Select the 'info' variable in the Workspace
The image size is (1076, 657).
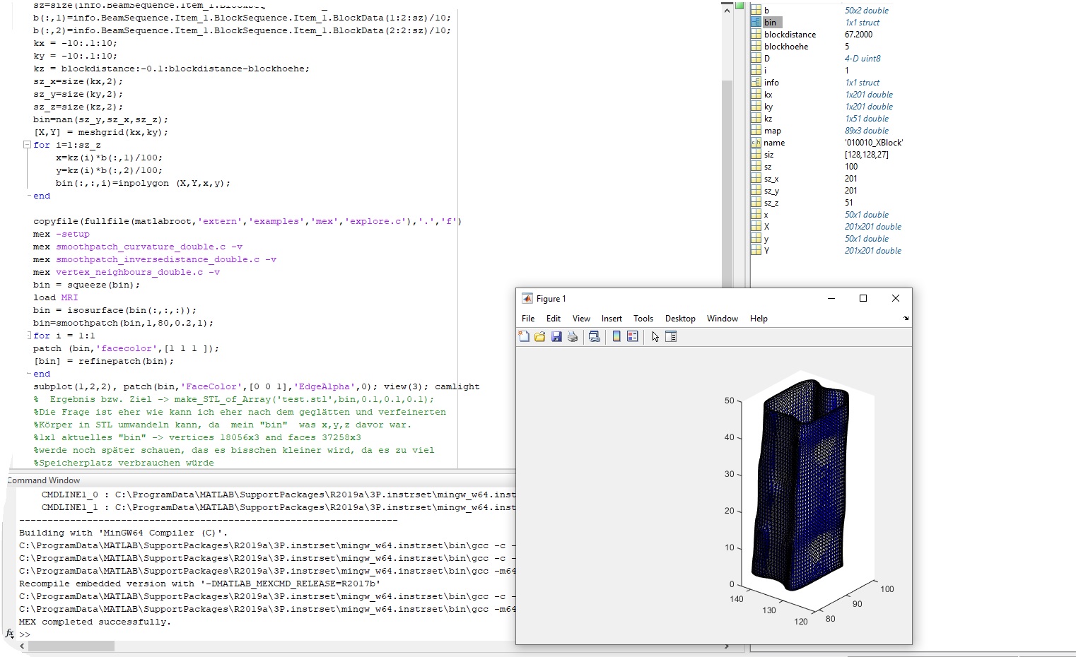[771, 83]
